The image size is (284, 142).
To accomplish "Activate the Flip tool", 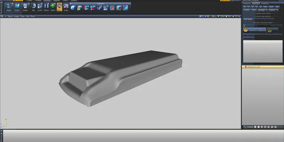I will pos(33,7).
